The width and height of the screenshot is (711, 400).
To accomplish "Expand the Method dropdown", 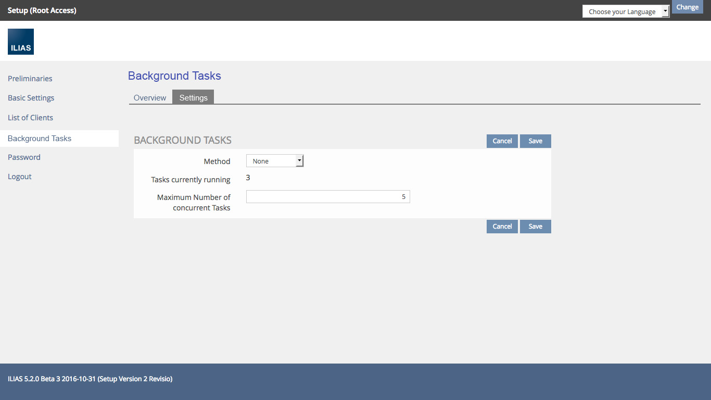I will [x=274, y=161].
